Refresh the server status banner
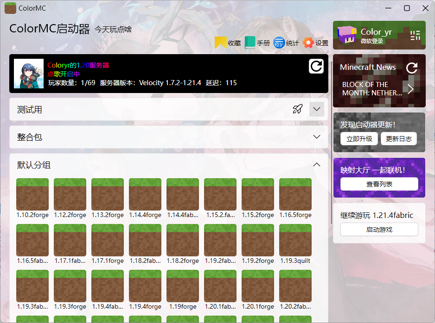The height and width of the screenshot is (323, 435). [x=316, y=67]
